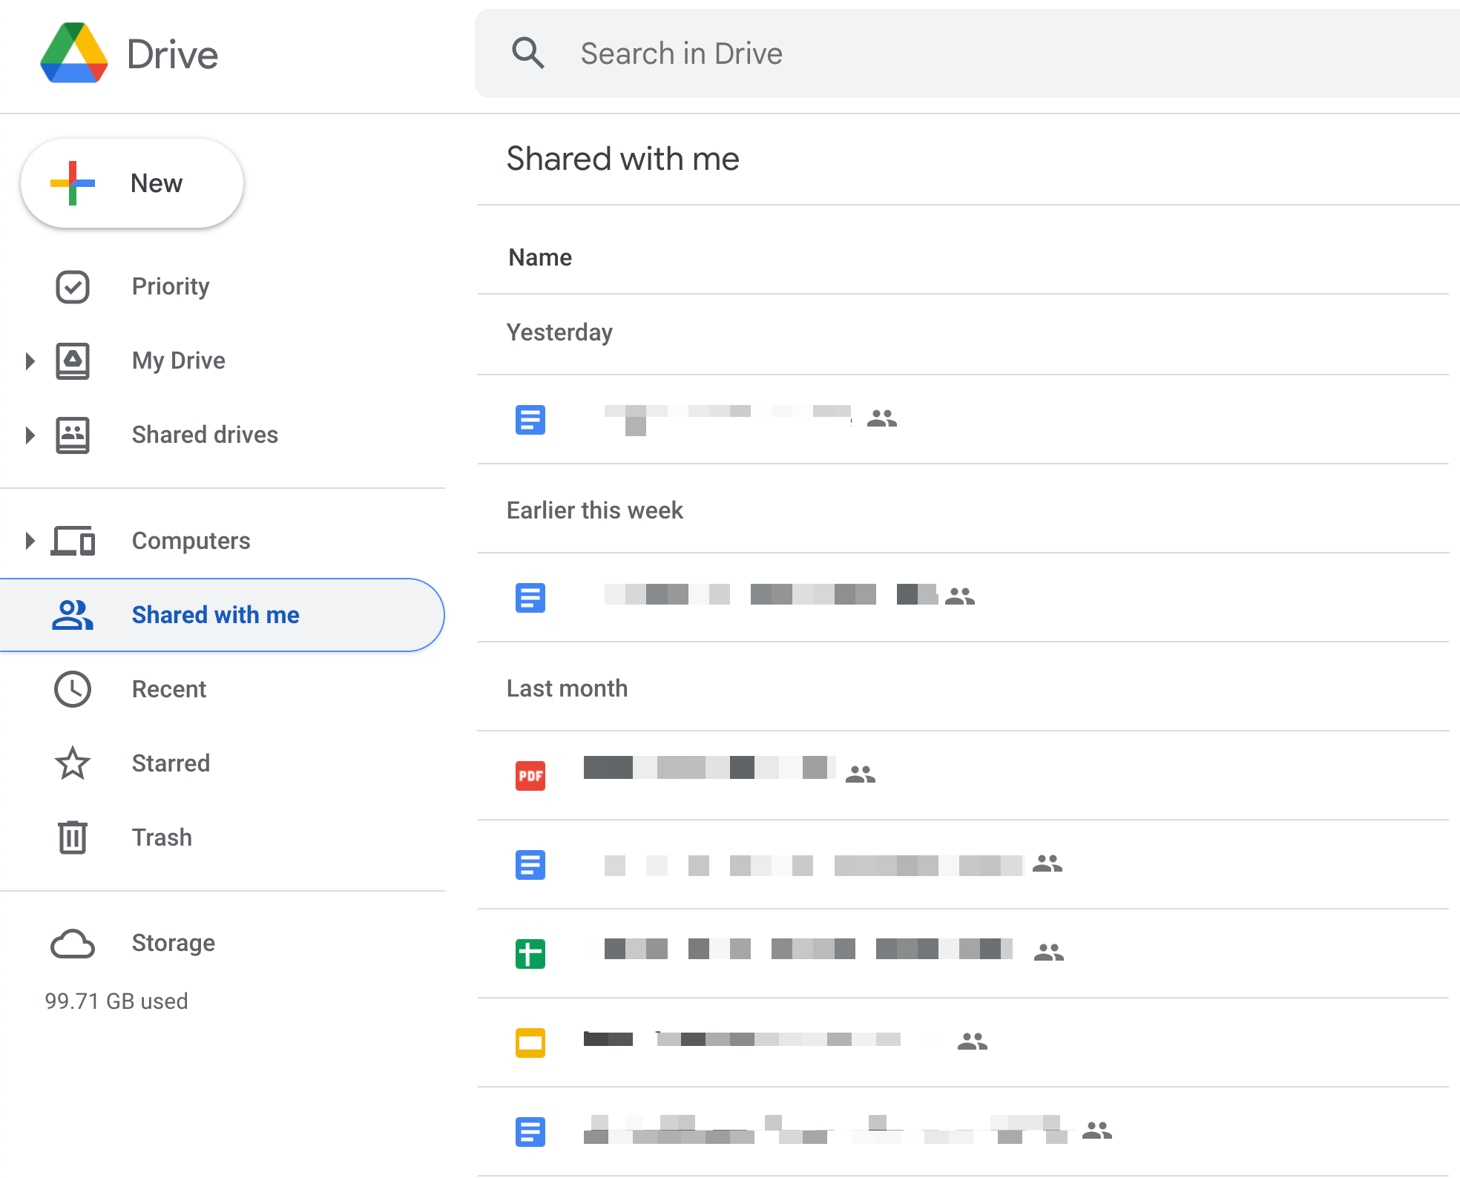Expand the Shared drives arrow

(x=30, y=435)
